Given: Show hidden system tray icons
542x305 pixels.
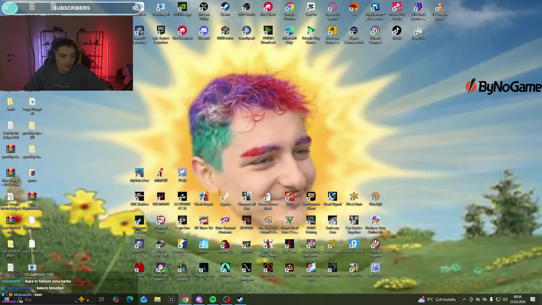Looking at the screenshot, I should [464, 299].
